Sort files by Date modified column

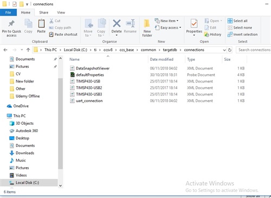pyautogui.click(x=162, y=59)
